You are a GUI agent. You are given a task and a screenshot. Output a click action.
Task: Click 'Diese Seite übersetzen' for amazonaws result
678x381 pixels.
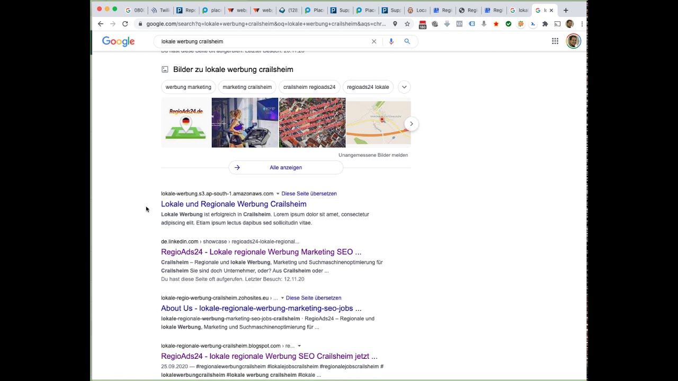coord(309,194)
